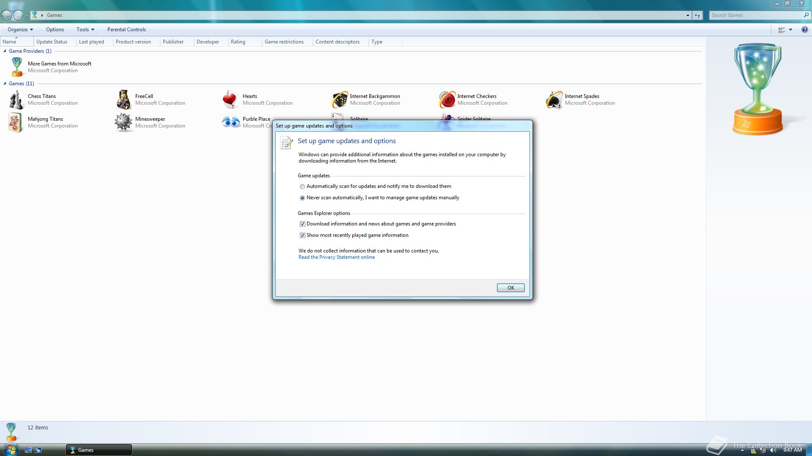Screen dimensions: 812x456
Task: Click the search magnifier icon
Action: click(806, 15)
